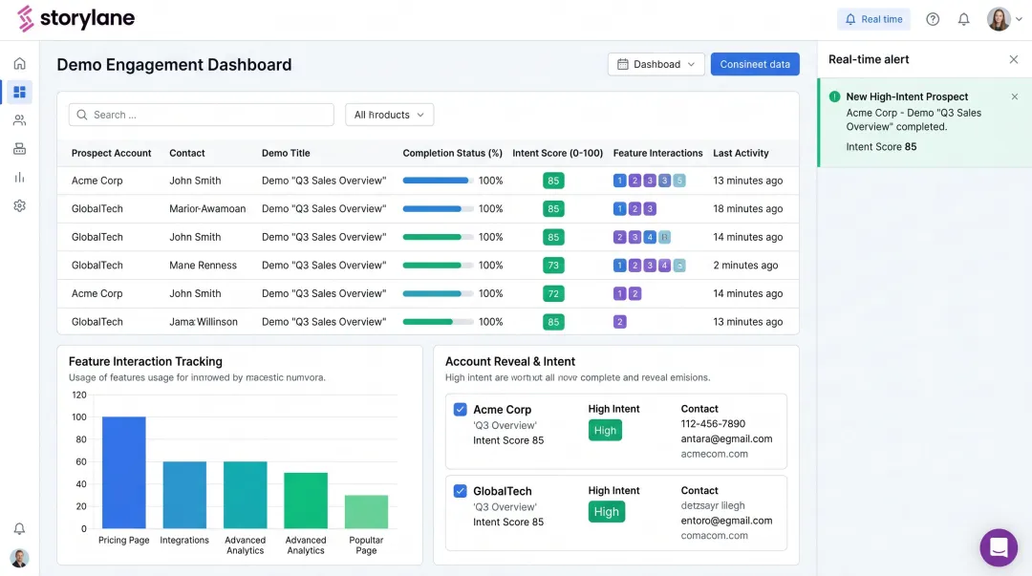Open the profile avatar at top right
Viewport: 1032px width, 576px height.
click(x=999, y=19)
